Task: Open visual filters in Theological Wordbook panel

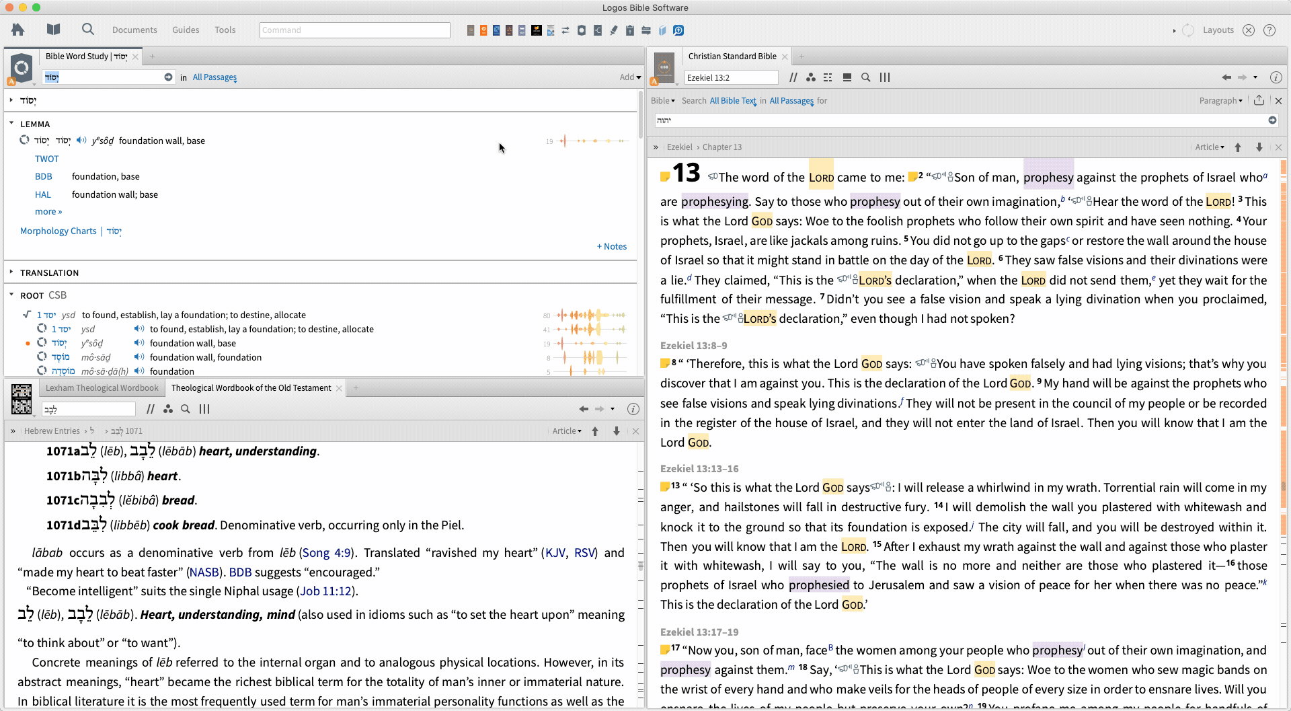Action: (168, 409)
